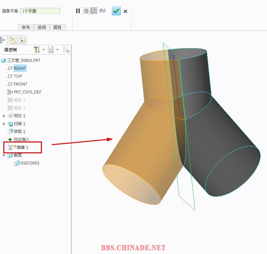Show the model tree panel icon
This screenshot has height=254, width=267.
click(x=3, y=40)
